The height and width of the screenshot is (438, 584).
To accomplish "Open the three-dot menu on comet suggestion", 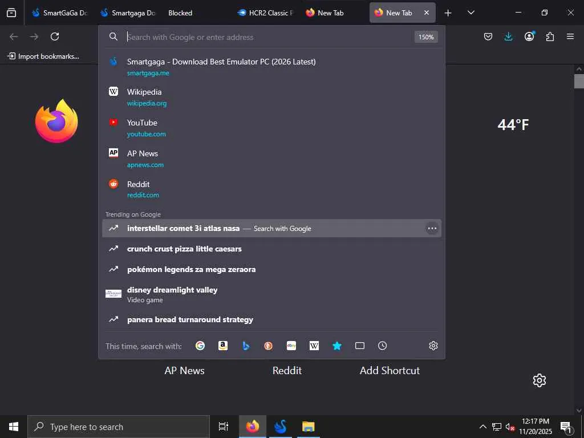I will pos(432,228).
